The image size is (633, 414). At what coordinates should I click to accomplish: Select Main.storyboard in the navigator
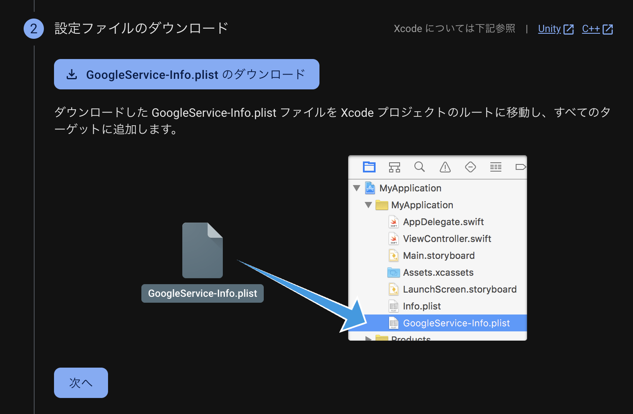click(x=438, y=255)
